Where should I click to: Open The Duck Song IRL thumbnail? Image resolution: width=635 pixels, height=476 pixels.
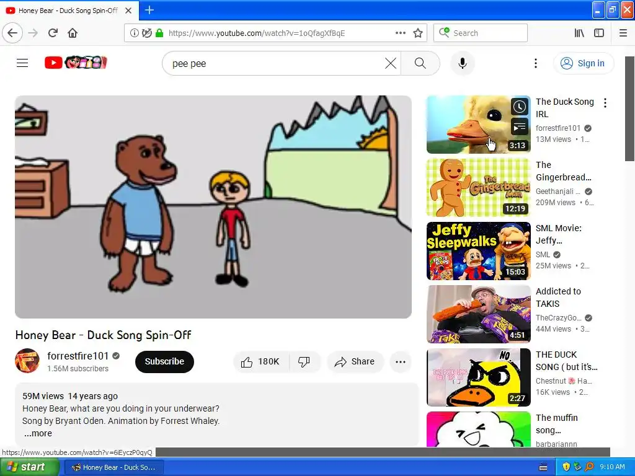click(478, 124)
